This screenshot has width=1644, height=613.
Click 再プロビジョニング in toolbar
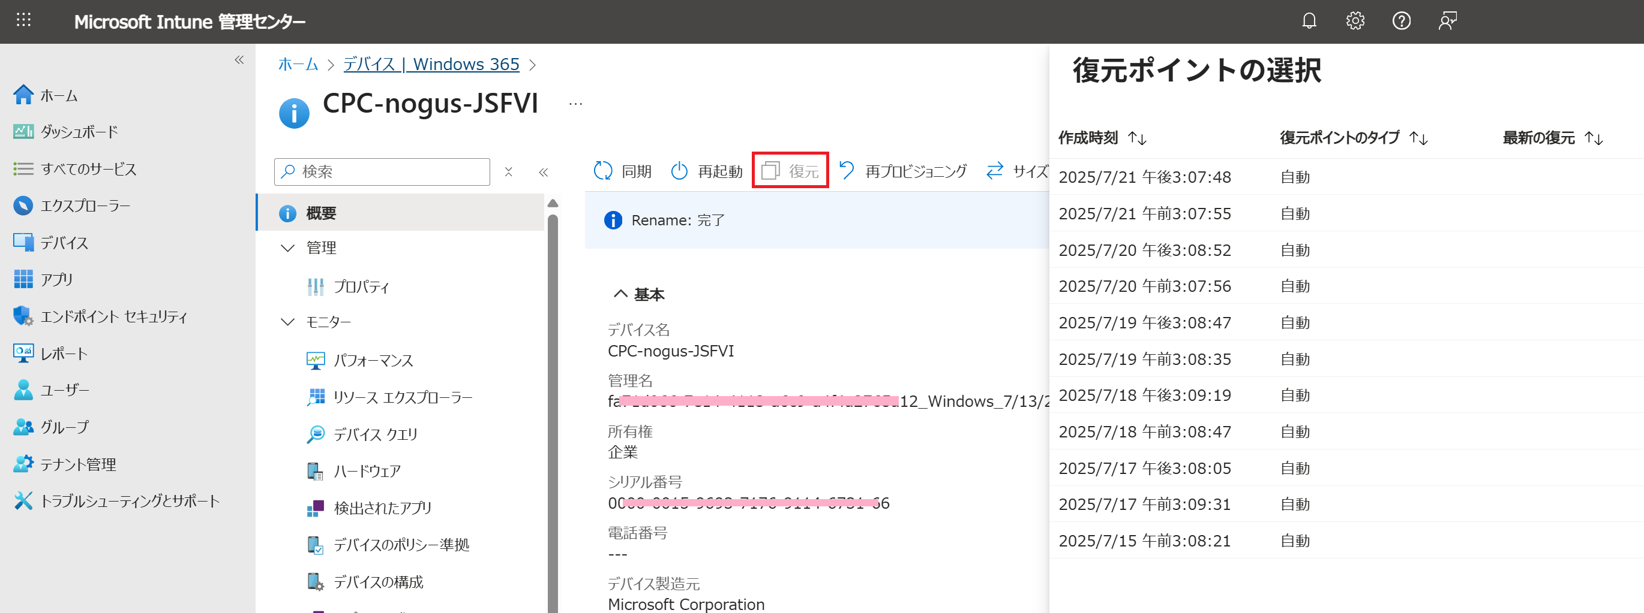pos(902,171)
